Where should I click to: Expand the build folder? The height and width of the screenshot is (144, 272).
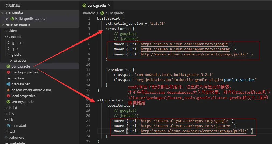pos(6,108)
